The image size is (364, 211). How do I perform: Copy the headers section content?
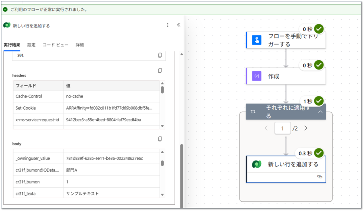tap(160, 71)
